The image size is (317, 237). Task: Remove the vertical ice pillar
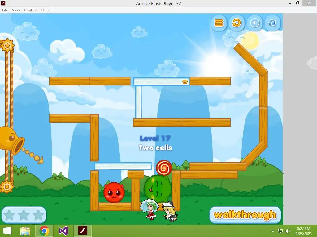click(x=138, y=102)
